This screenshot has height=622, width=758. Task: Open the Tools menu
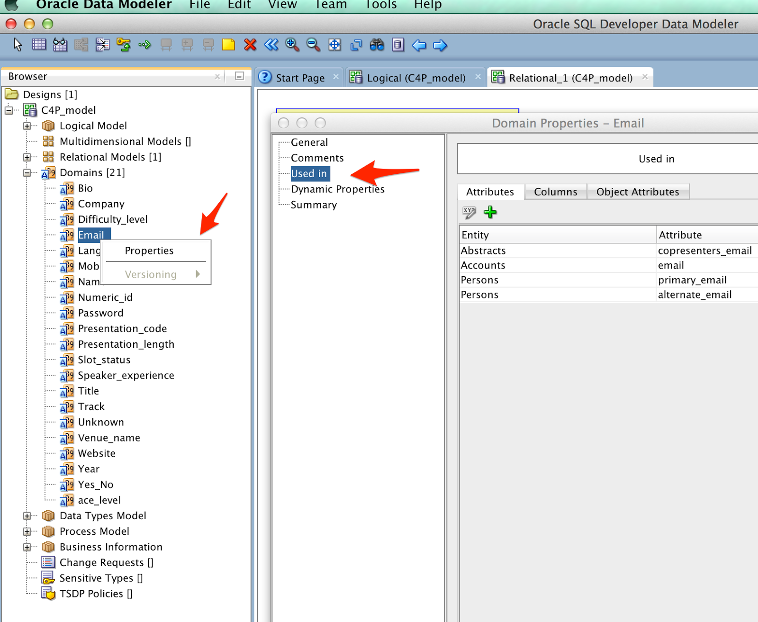tap(381, 5)
